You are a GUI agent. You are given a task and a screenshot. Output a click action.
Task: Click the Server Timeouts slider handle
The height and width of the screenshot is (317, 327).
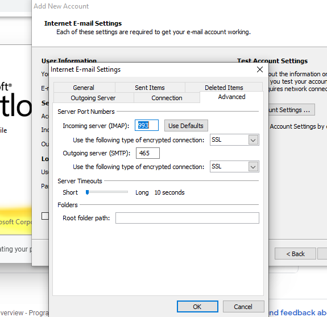(88, 192)
